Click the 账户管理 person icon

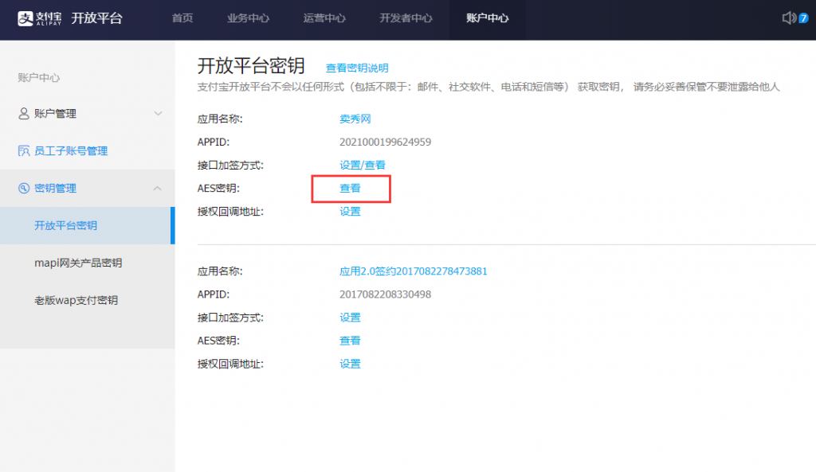click(24, 114)
